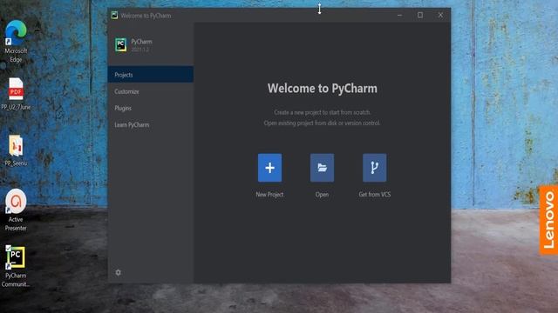
Task: Click the 'Welcome to PyCharm' window title text
Action: pyautogui.click(x=146, y=16)
